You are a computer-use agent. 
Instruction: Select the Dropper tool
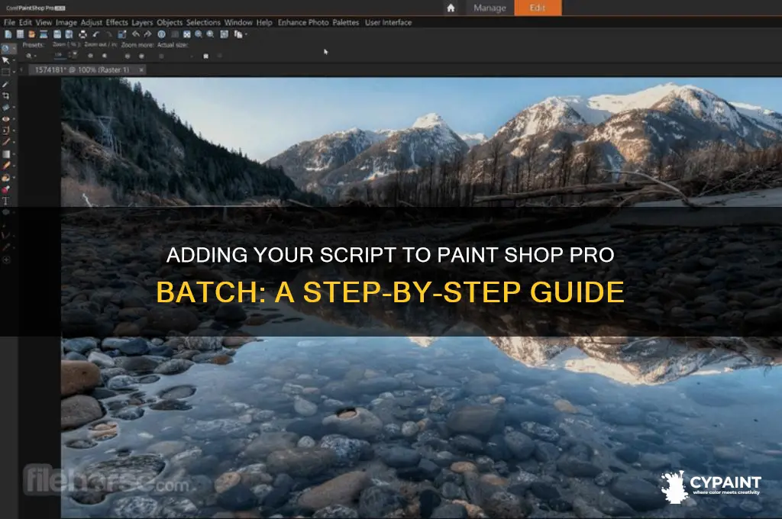pyautogui.click(x=5, y=84)
